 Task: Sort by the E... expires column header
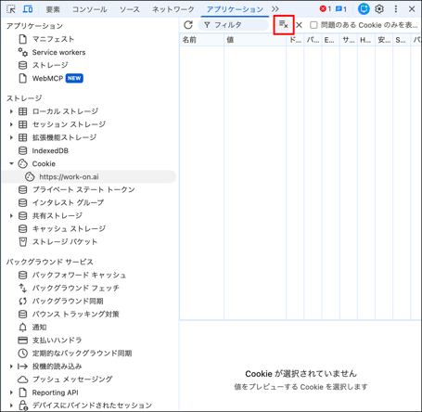point(331,40)
